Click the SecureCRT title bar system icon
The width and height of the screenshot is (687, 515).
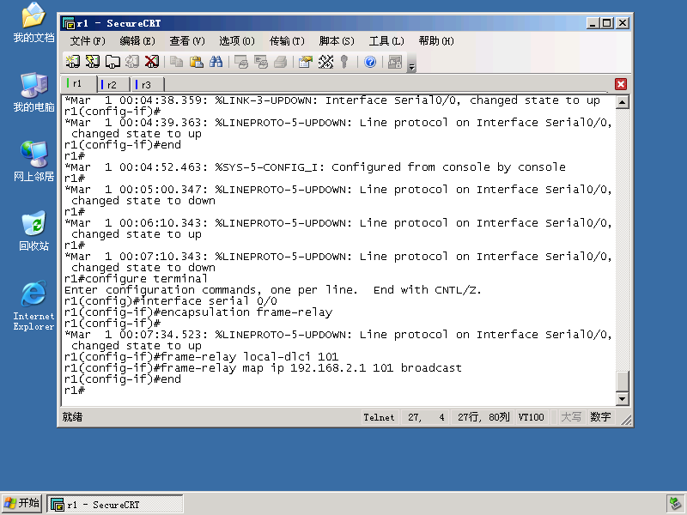[69, 23]
